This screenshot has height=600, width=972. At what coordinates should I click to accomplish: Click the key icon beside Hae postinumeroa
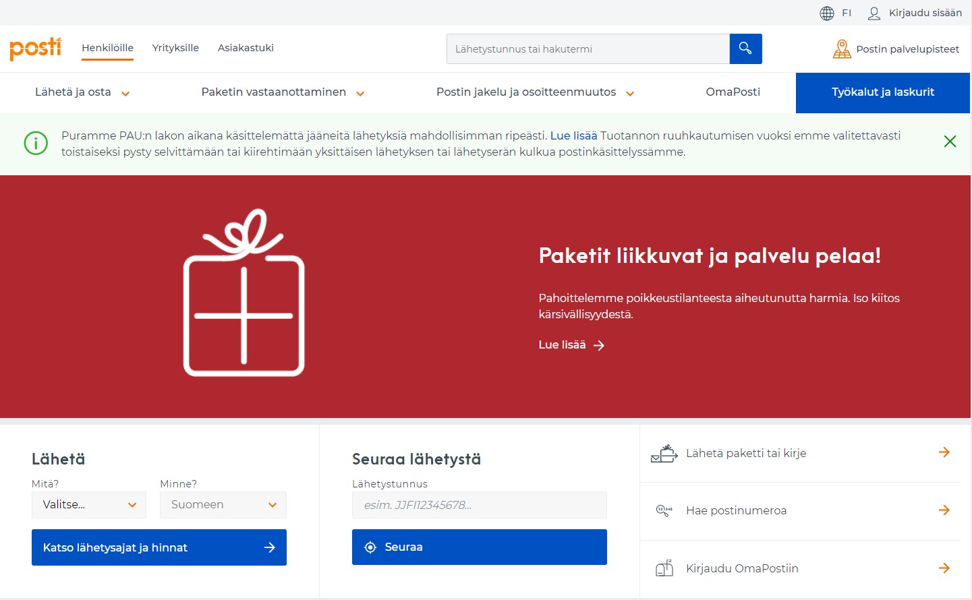(x=664, y=511)
